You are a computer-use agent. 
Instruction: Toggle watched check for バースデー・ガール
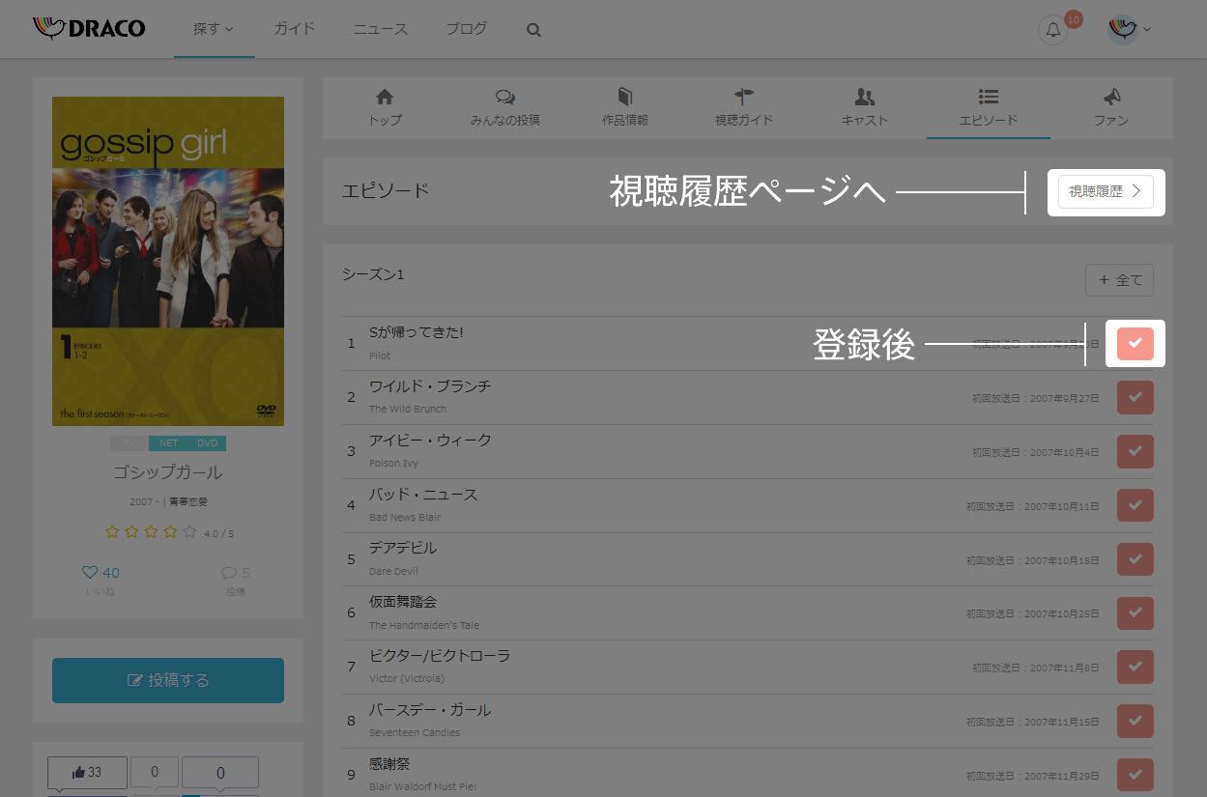(x=1135, y=721)
